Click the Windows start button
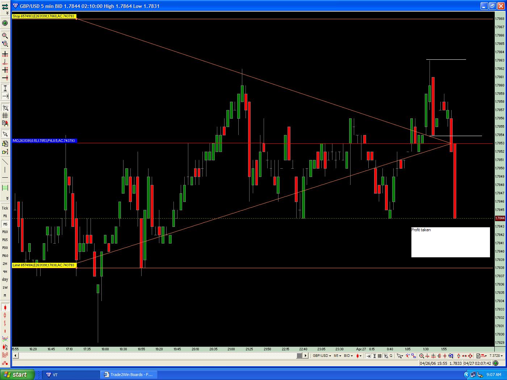Image resolution: width=507 pixels, height=380 pixels. click(x=17, y=375)
